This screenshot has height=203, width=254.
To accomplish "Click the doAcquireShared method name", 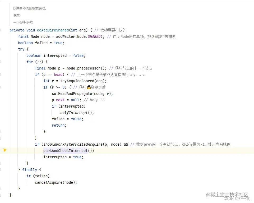I will tap(53, 30).
